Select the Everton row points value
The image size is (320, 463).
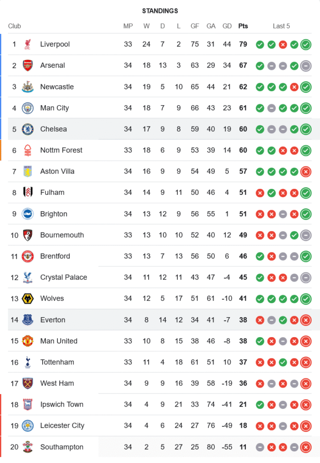243,320
